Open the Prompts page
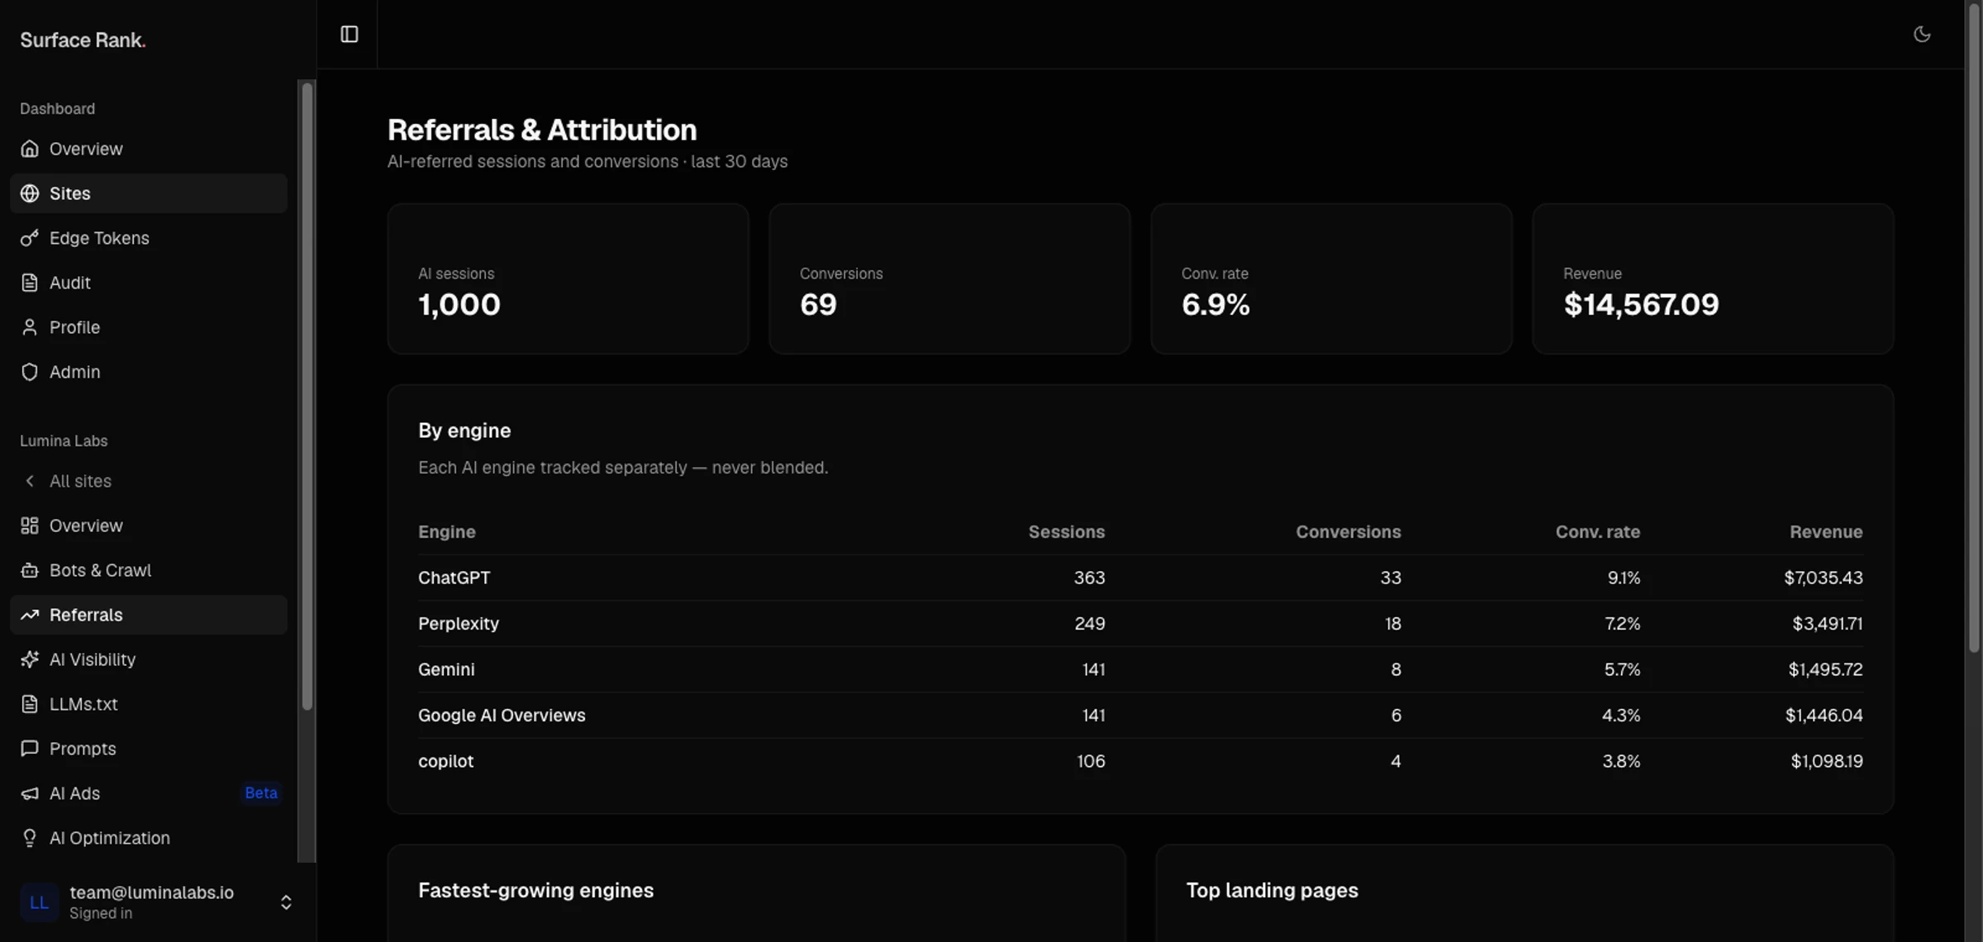This screenshot has height=942, width=1983. tap(149, 749)
